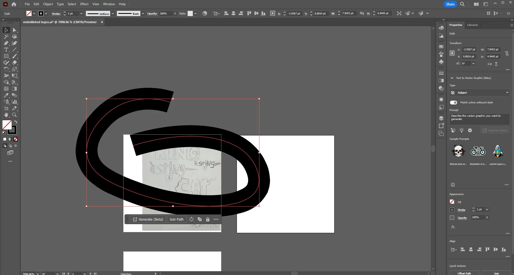Select the skull sample prompt thumbnail
The image size is (514, 275).
pos(458,151)
